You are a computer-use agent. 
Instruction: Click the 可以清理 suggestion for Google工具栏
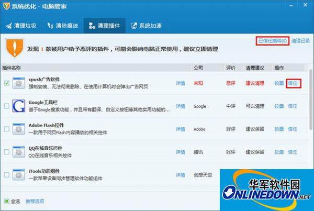255,106
